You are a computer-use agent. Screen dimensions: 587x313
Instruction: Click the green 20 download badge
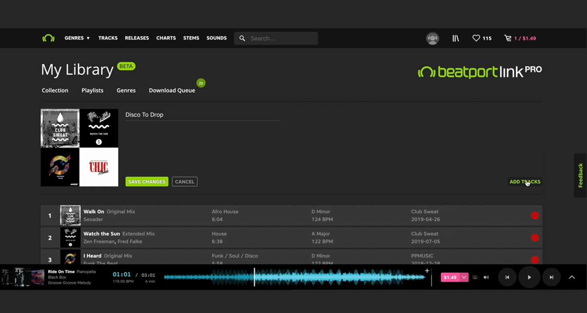coord(201,83)
